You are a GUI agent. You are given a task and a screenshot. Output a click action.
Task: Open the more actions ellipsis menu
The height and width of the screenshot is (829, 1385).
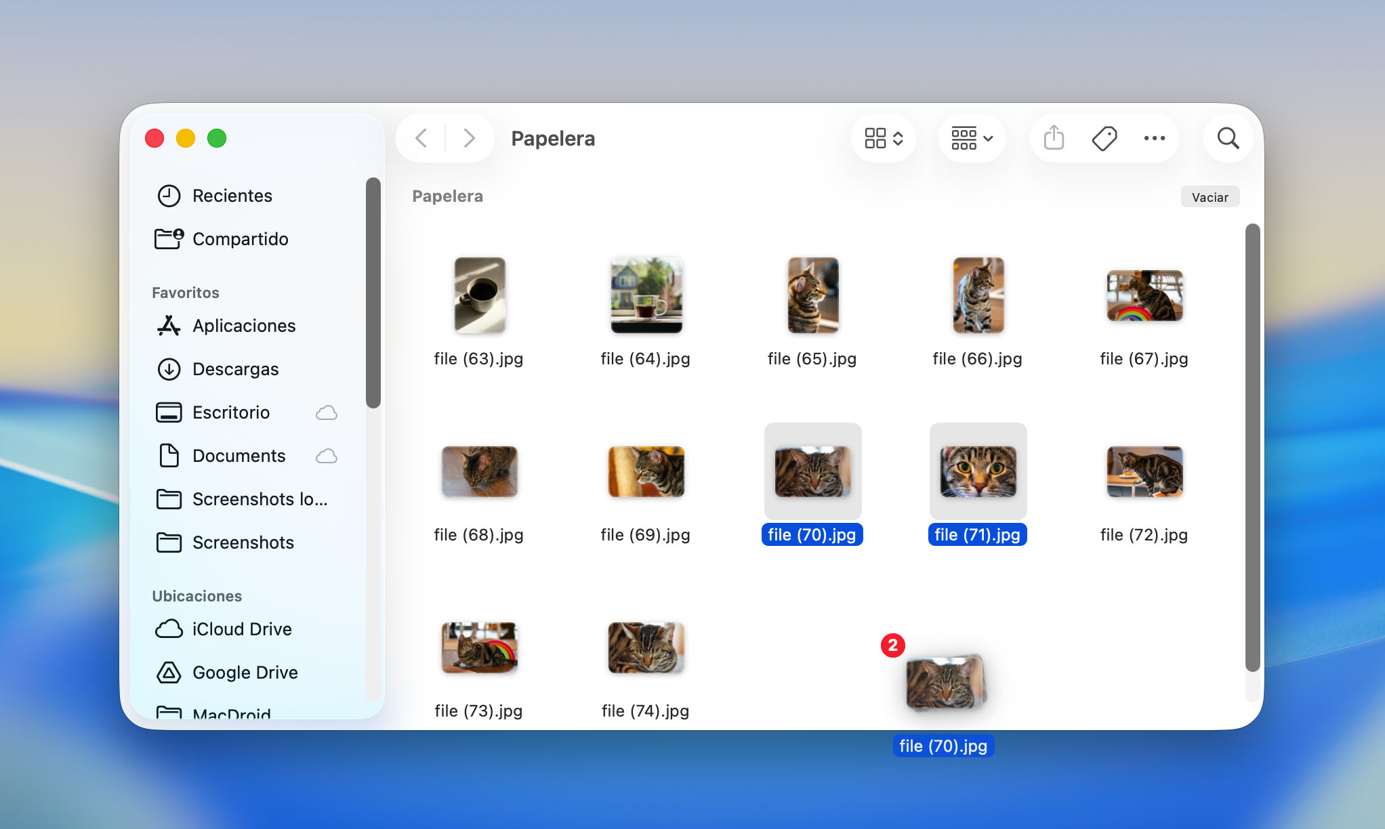coord(1155,138)
